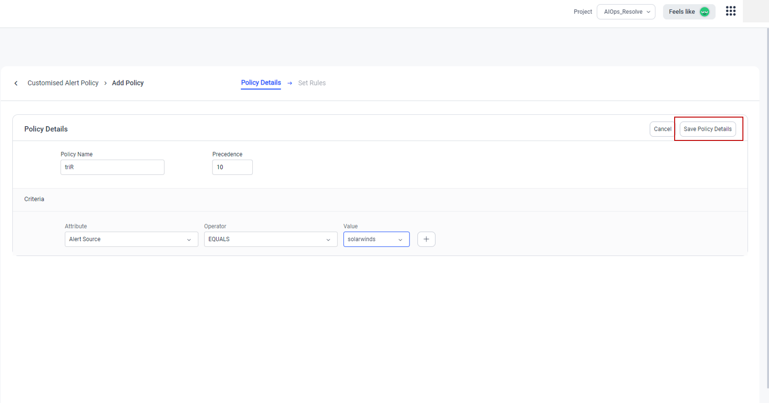Open the Project dropdown AIOps_Resolve

(x=626, y=12)
